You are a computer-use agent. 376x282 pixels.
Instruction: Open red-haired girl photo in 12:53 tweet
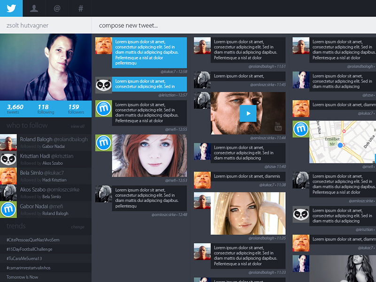coord(149,156)
